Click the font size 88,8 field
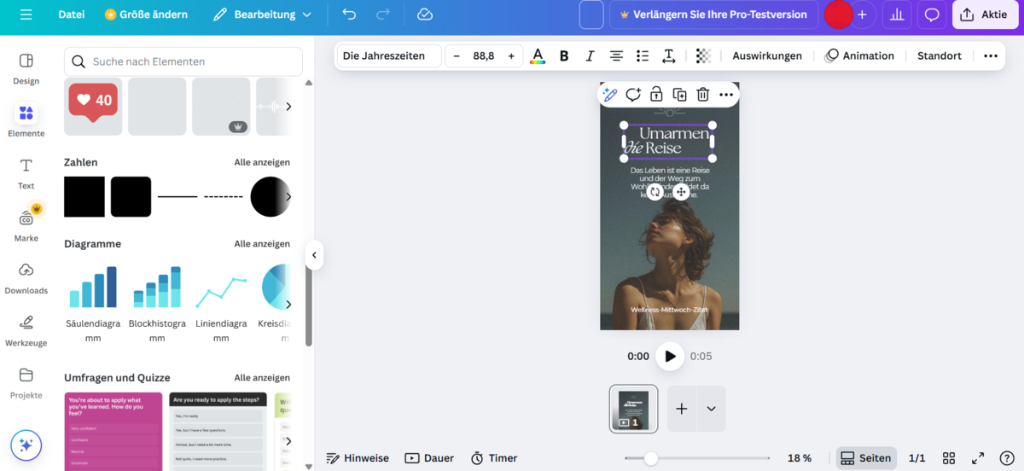The width and height of the screenshot is (1024, 471). pos(484,56)
